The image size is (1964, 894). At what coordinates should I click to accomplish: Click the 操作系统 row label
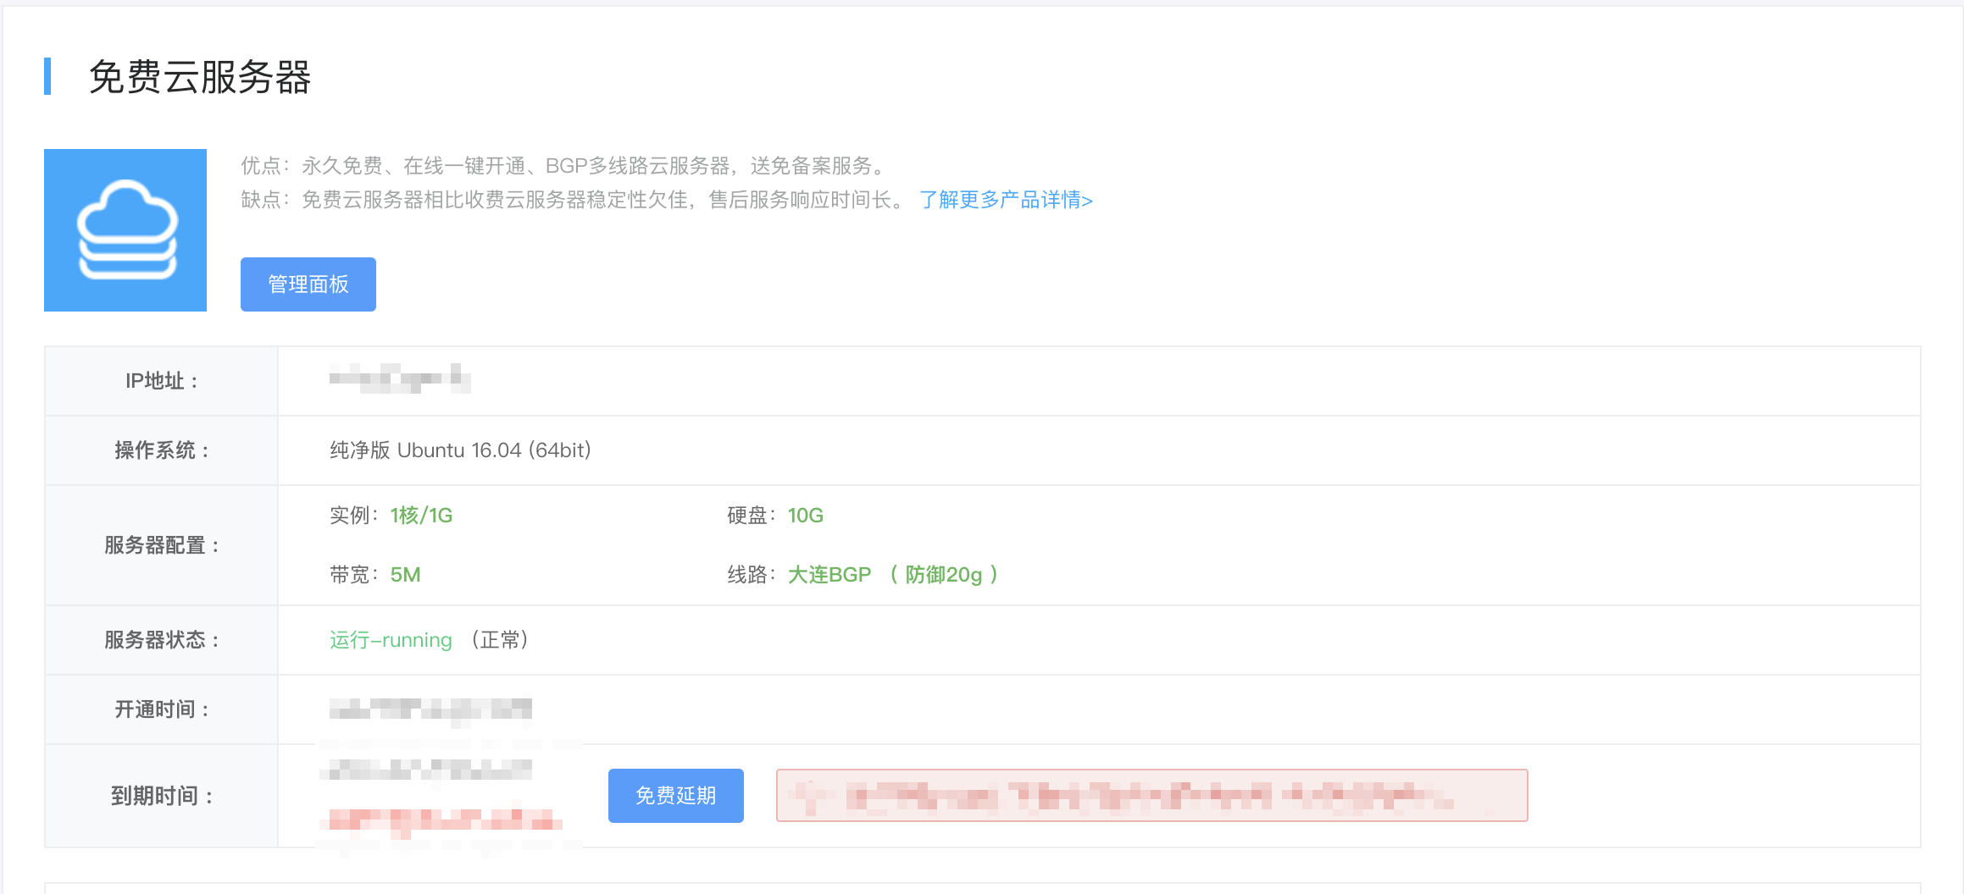tap(162, 450)
